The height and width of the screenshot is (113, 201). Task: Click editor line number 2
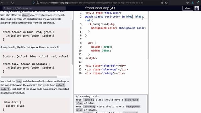click(x=81, y=17)
